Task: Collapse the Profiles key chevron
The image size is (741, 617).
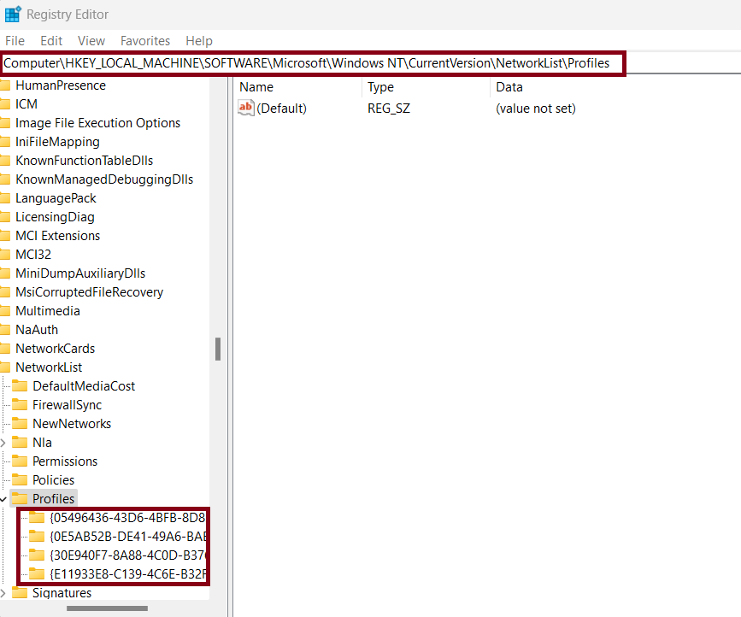Action: pyautogui.click(x=3, y=499)
